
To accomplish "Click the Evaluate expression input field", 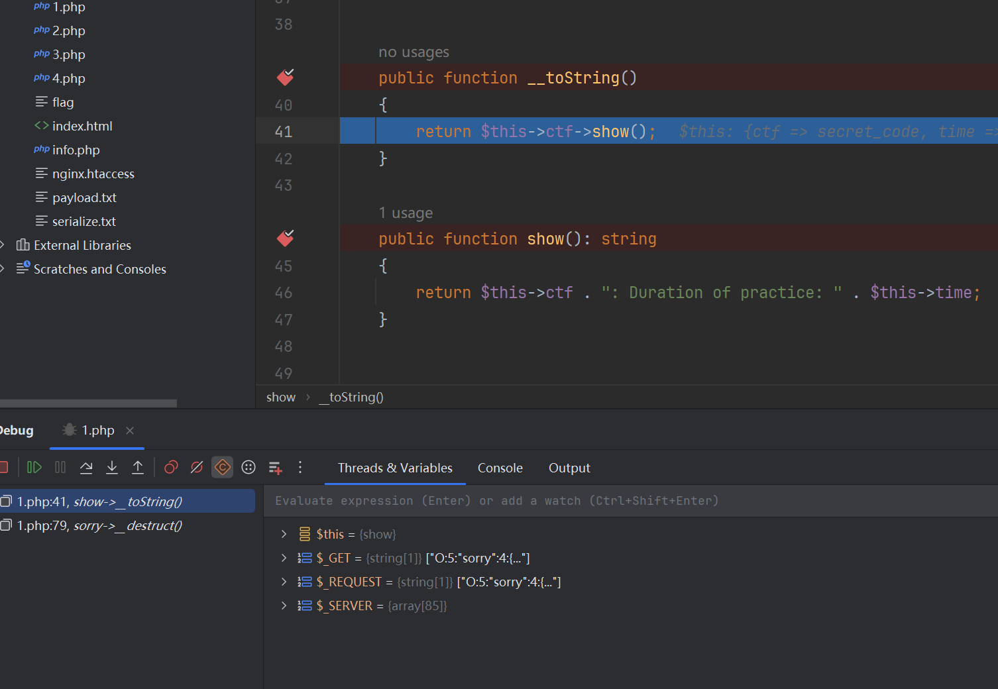I will (x=596, y=501).
